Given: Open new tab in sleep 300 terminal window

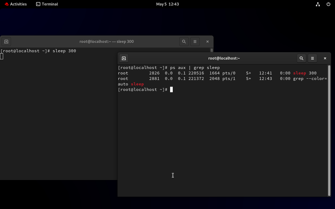Looking at the screenshot, I should (x=6, y=42).
